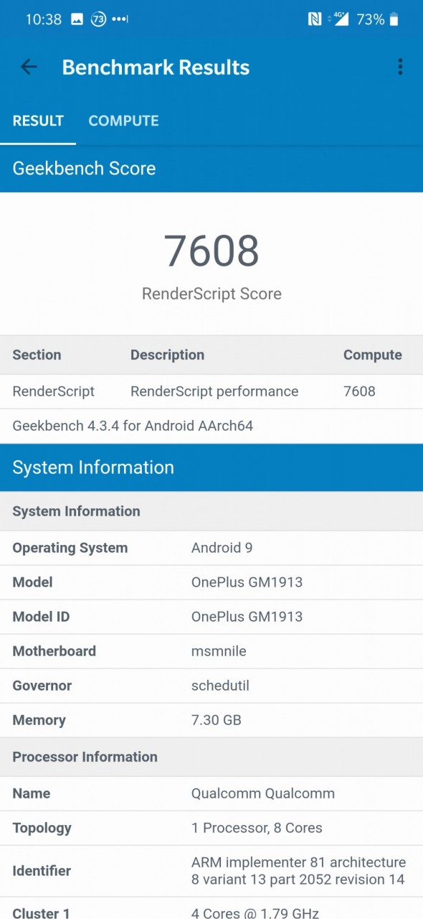Tap the image notification icon
423x919 pixels.
(77, 19)
